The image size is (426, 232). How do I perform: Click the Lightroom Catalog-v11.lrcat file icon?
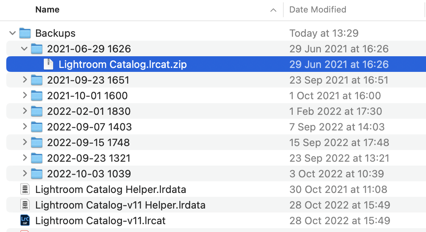25,221
